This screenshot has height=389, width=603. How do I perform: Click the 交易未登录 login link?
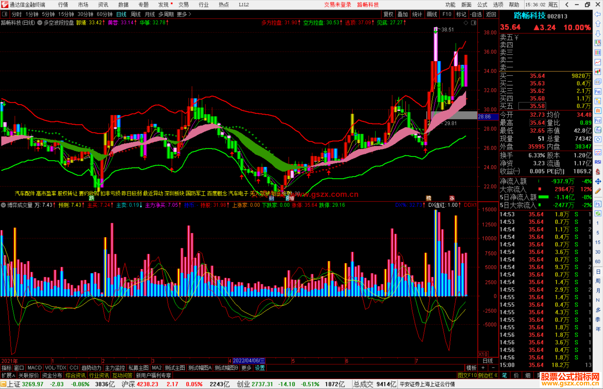tap(338, 4)
